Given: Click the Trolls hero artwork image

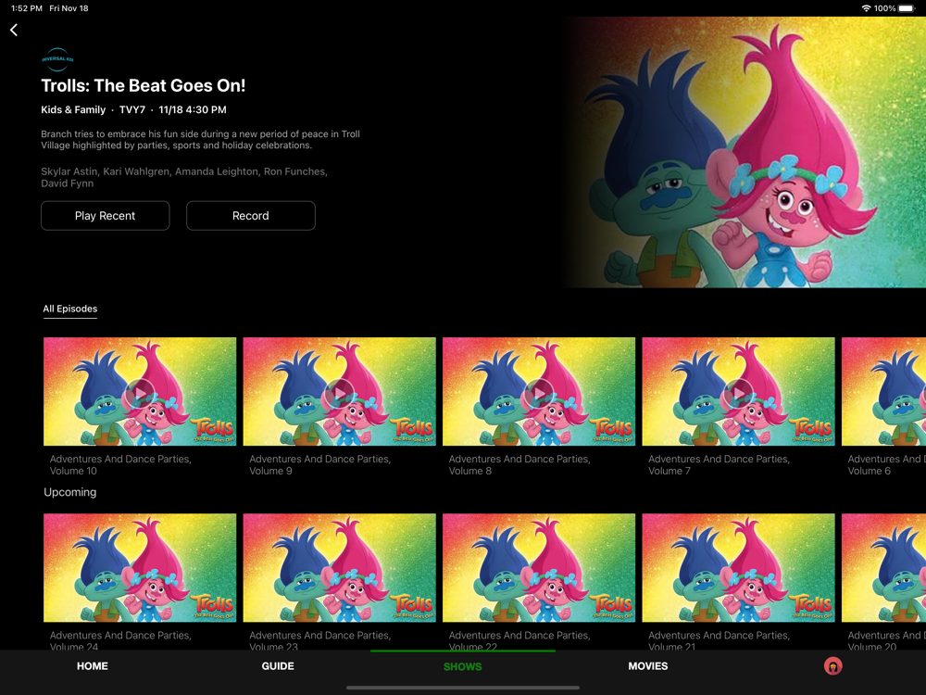Looking at the screenshot, I should 745,153.
